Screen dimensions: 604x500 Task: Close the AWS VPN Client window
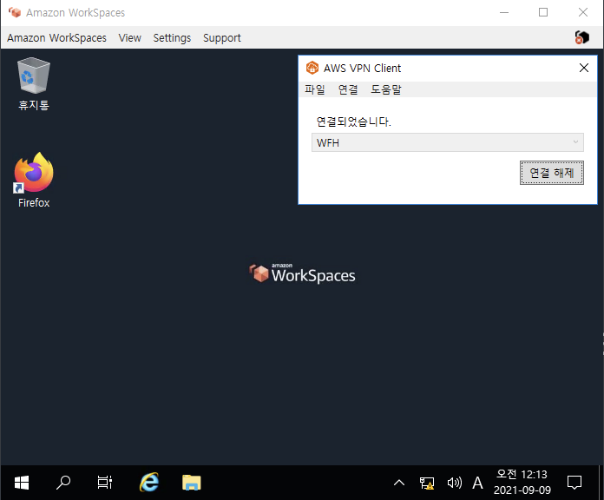[x=583, y=68]
